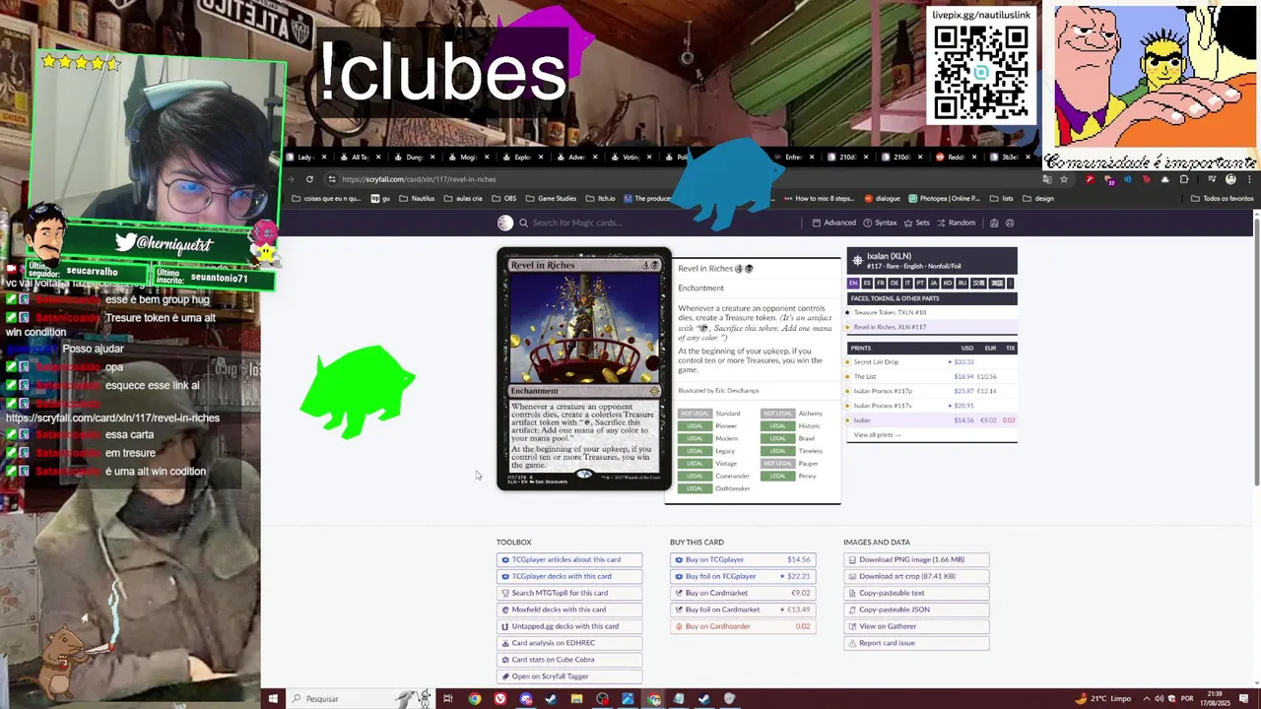1261x709 pixels.
Task: Click 'View all prints' link
Action: tap(877, 435)
